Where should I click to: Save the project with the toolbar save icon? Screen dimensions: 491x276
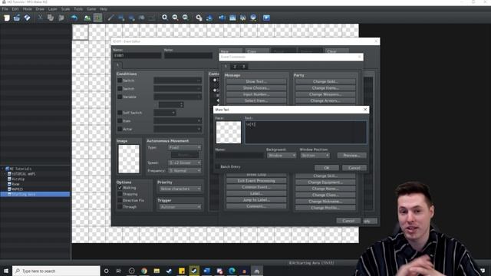[28, 18]
